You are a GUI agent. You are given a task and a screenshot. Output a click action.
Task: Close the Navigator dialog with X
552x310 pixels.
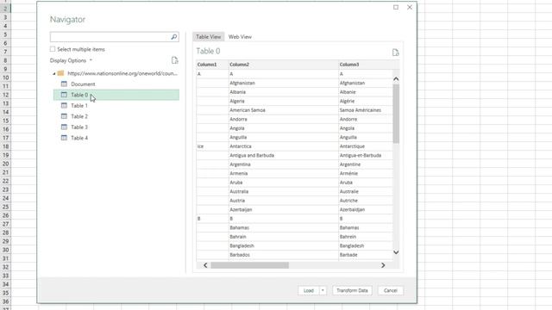[410, 7]
